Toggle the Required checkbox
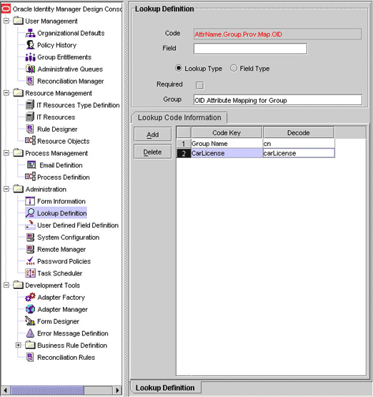This screenshot has height=397, width=373. [199, 85]
